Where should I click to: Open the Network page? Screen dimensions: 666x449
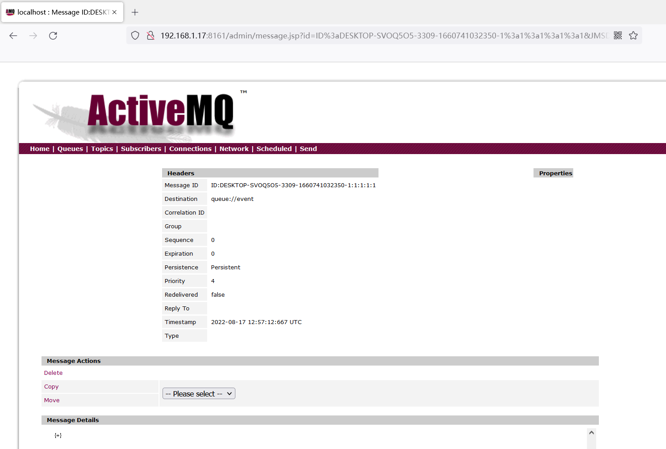pyautogui.click(x=234, y=149)
